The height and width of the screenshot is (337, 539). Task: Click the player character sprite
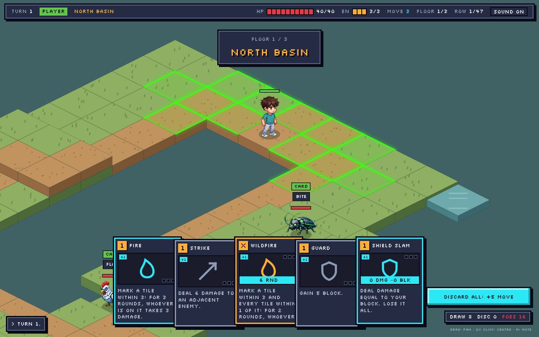point(269,117)
